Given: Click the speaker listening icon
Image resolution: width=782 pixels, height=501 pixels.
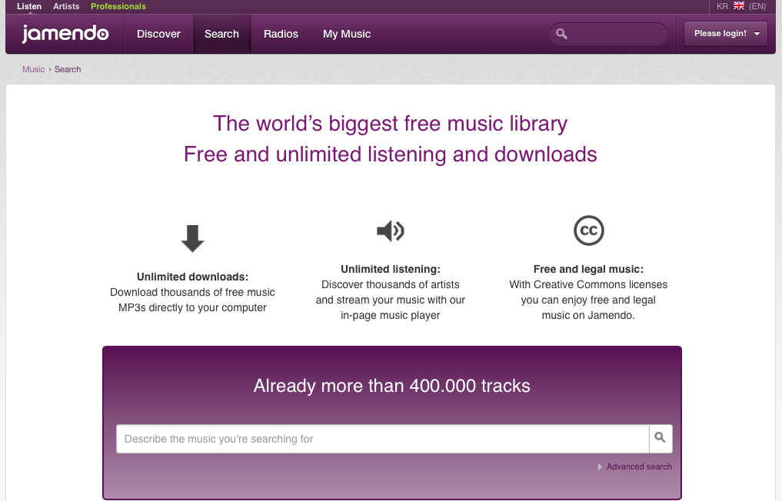Looking at the screenshot, I should click(x=391, y=231).
